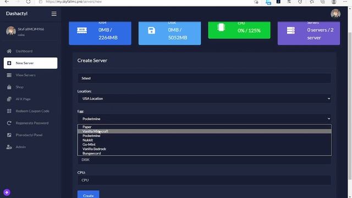Click the Redeem Coupon grid icon
This screenshot has width=352, height=198.
9,111
